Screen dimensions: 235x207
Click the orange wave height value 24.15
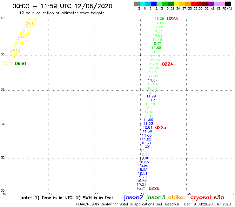pyautogui.click(x=31, y=24)
